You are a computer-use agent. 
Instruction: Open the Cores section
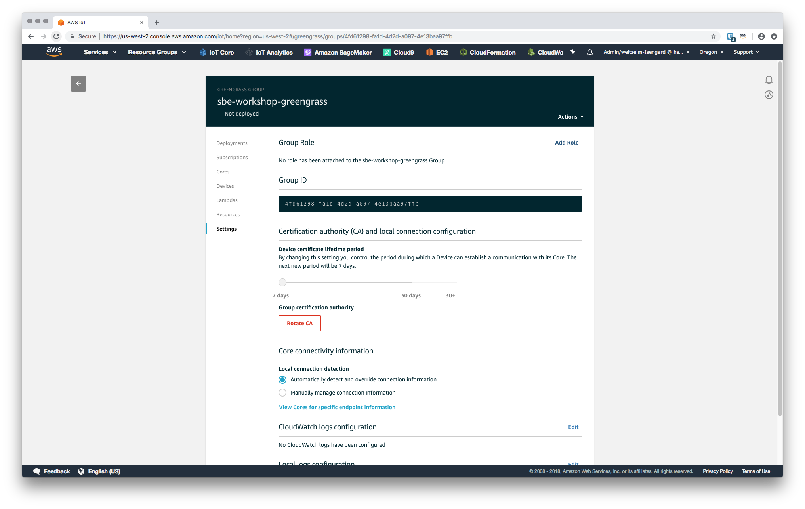(x=223, y=172)
